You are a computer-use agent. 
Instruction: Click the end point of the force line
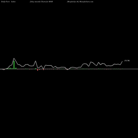(x=122, y=61)
